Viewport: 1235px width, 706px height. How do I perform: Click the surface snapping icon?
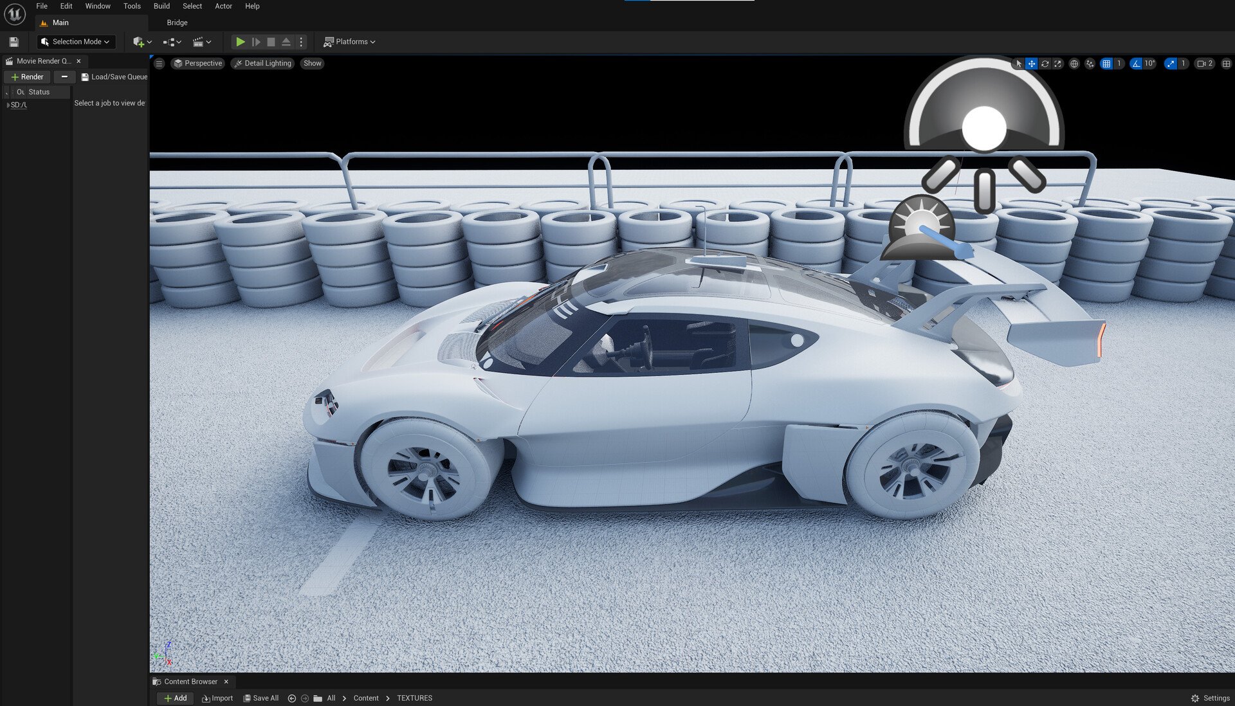1090,64
